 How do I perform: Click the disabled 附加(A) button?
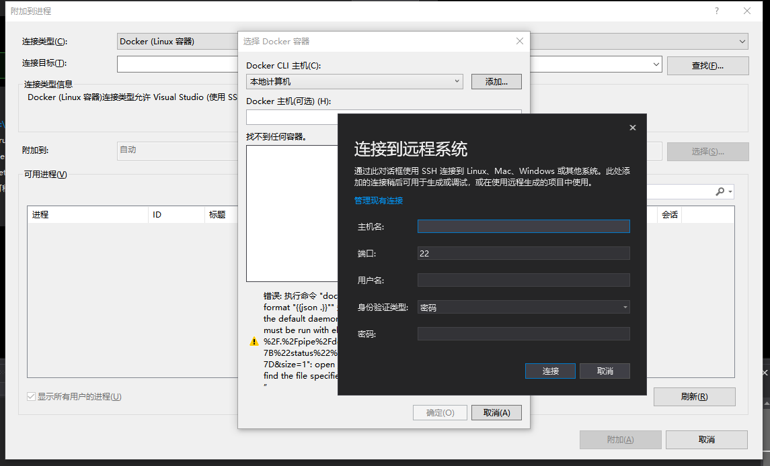click(x=620, y=440)
